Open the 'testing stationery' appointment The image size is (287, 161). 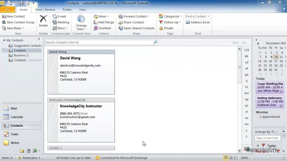(270, 102)
